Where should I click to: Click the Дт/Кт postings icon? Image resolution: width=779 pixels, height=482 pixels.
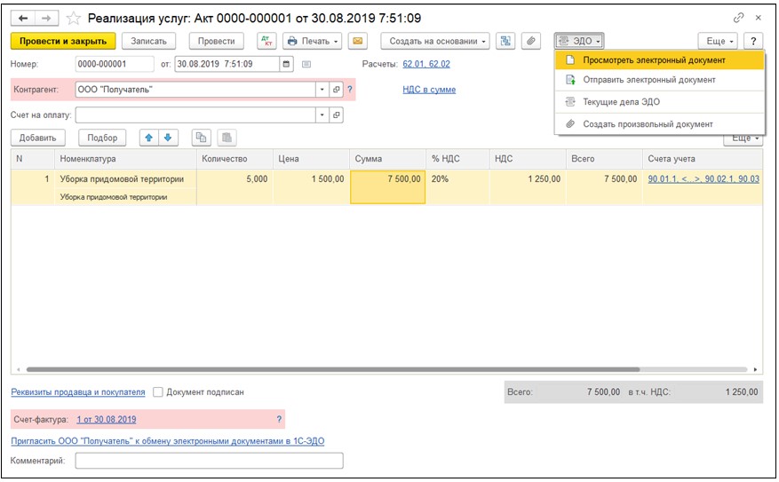pyautogui.click(x=266, y=41)
